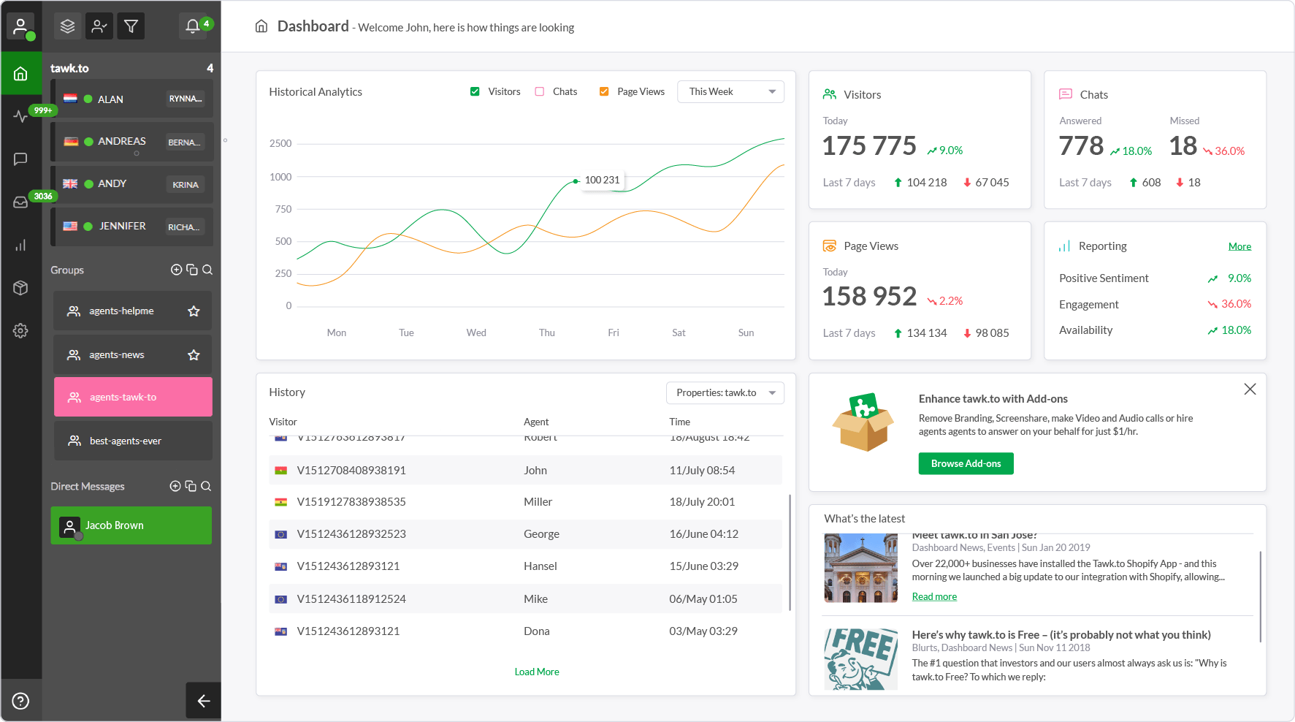Click the What's the latest scrollbar
This screenshot has height=722, width=1295.
pos(1260,596)
